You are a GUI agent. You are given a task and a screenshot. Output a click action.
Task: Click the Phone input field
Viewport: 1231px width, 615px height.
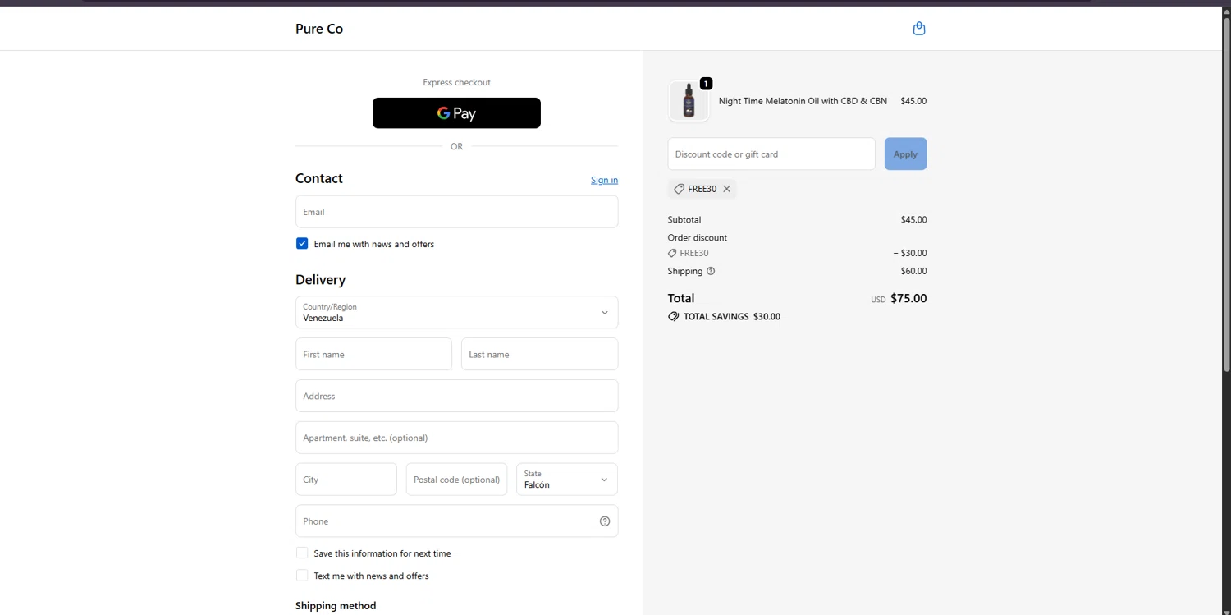tap(456, 521)
